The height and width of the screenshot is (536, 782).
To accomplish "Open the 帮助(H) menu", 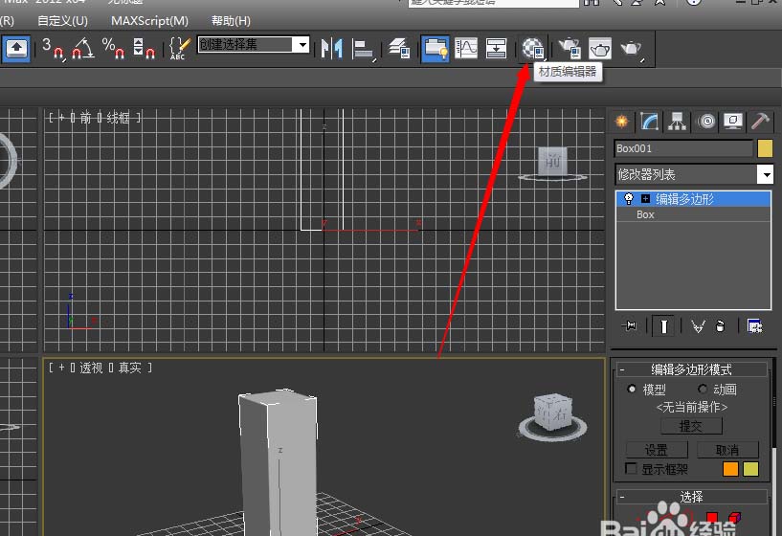I will pyautogui.click(x=231, y=21).
